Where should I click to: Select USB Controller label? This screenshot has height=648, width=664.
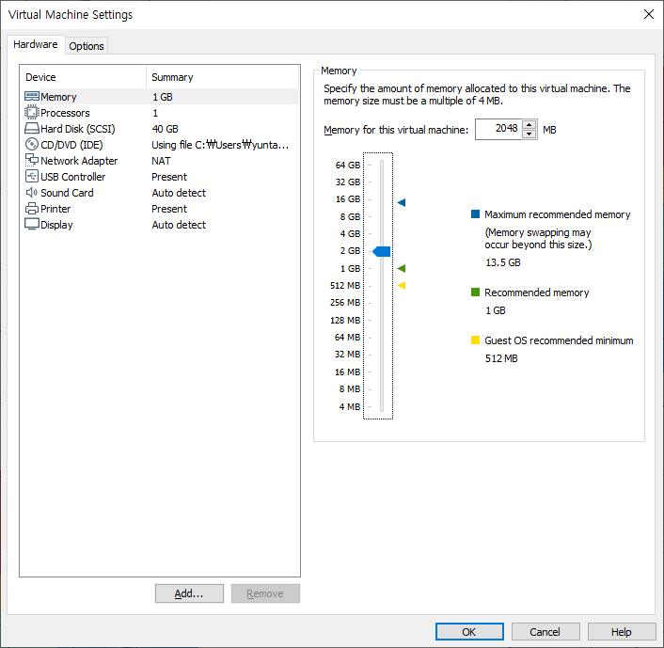(72, 177)
